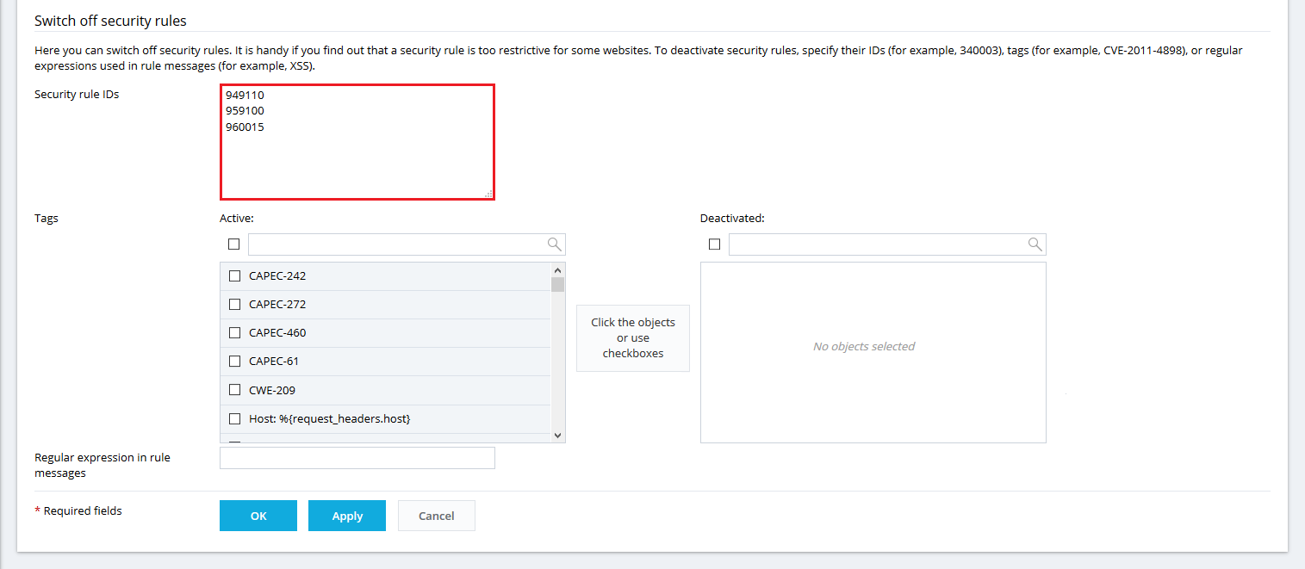Focus the Security rule IDs text area
Image resolution: width=1305 pixels, height=569 pixels.
(x=357, y=155)
